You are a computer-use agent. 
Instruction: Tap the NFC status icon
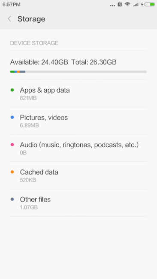click(120, 4)
